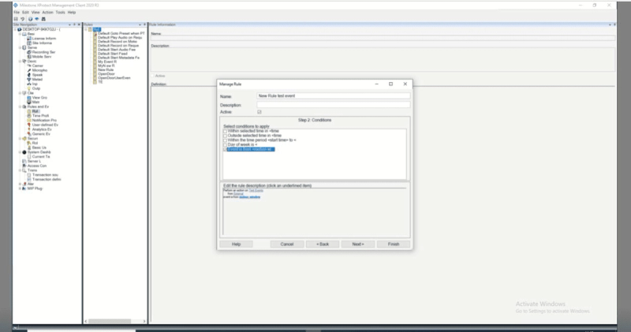The image size is (631, 332).
Task: Click the Description field in Manage Rule
Action: [x=334, y=105]
